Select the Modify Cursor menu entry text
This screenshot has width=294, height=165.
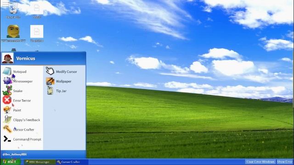[x=66, y=71]
